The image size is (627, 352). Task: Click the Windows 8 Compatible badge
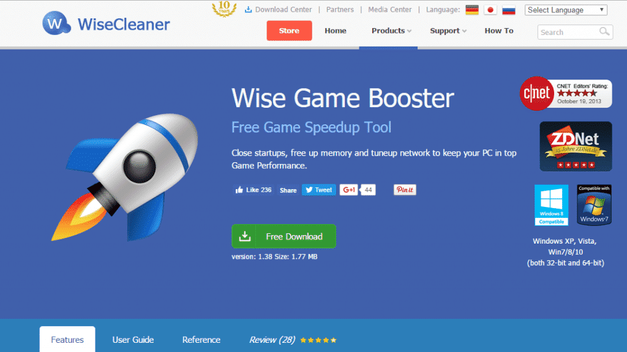552,205
